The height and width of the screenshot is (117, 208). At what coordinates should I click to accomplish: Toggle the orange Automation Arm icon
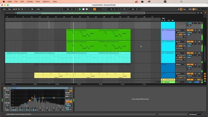pyautogui.click(x=95, y=9)
